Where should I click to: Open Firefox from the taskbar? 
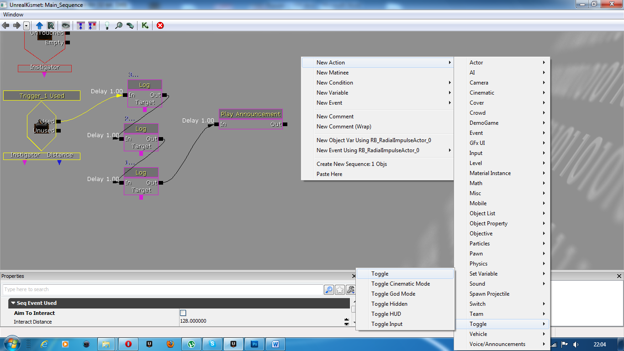(x=170, y=344)
